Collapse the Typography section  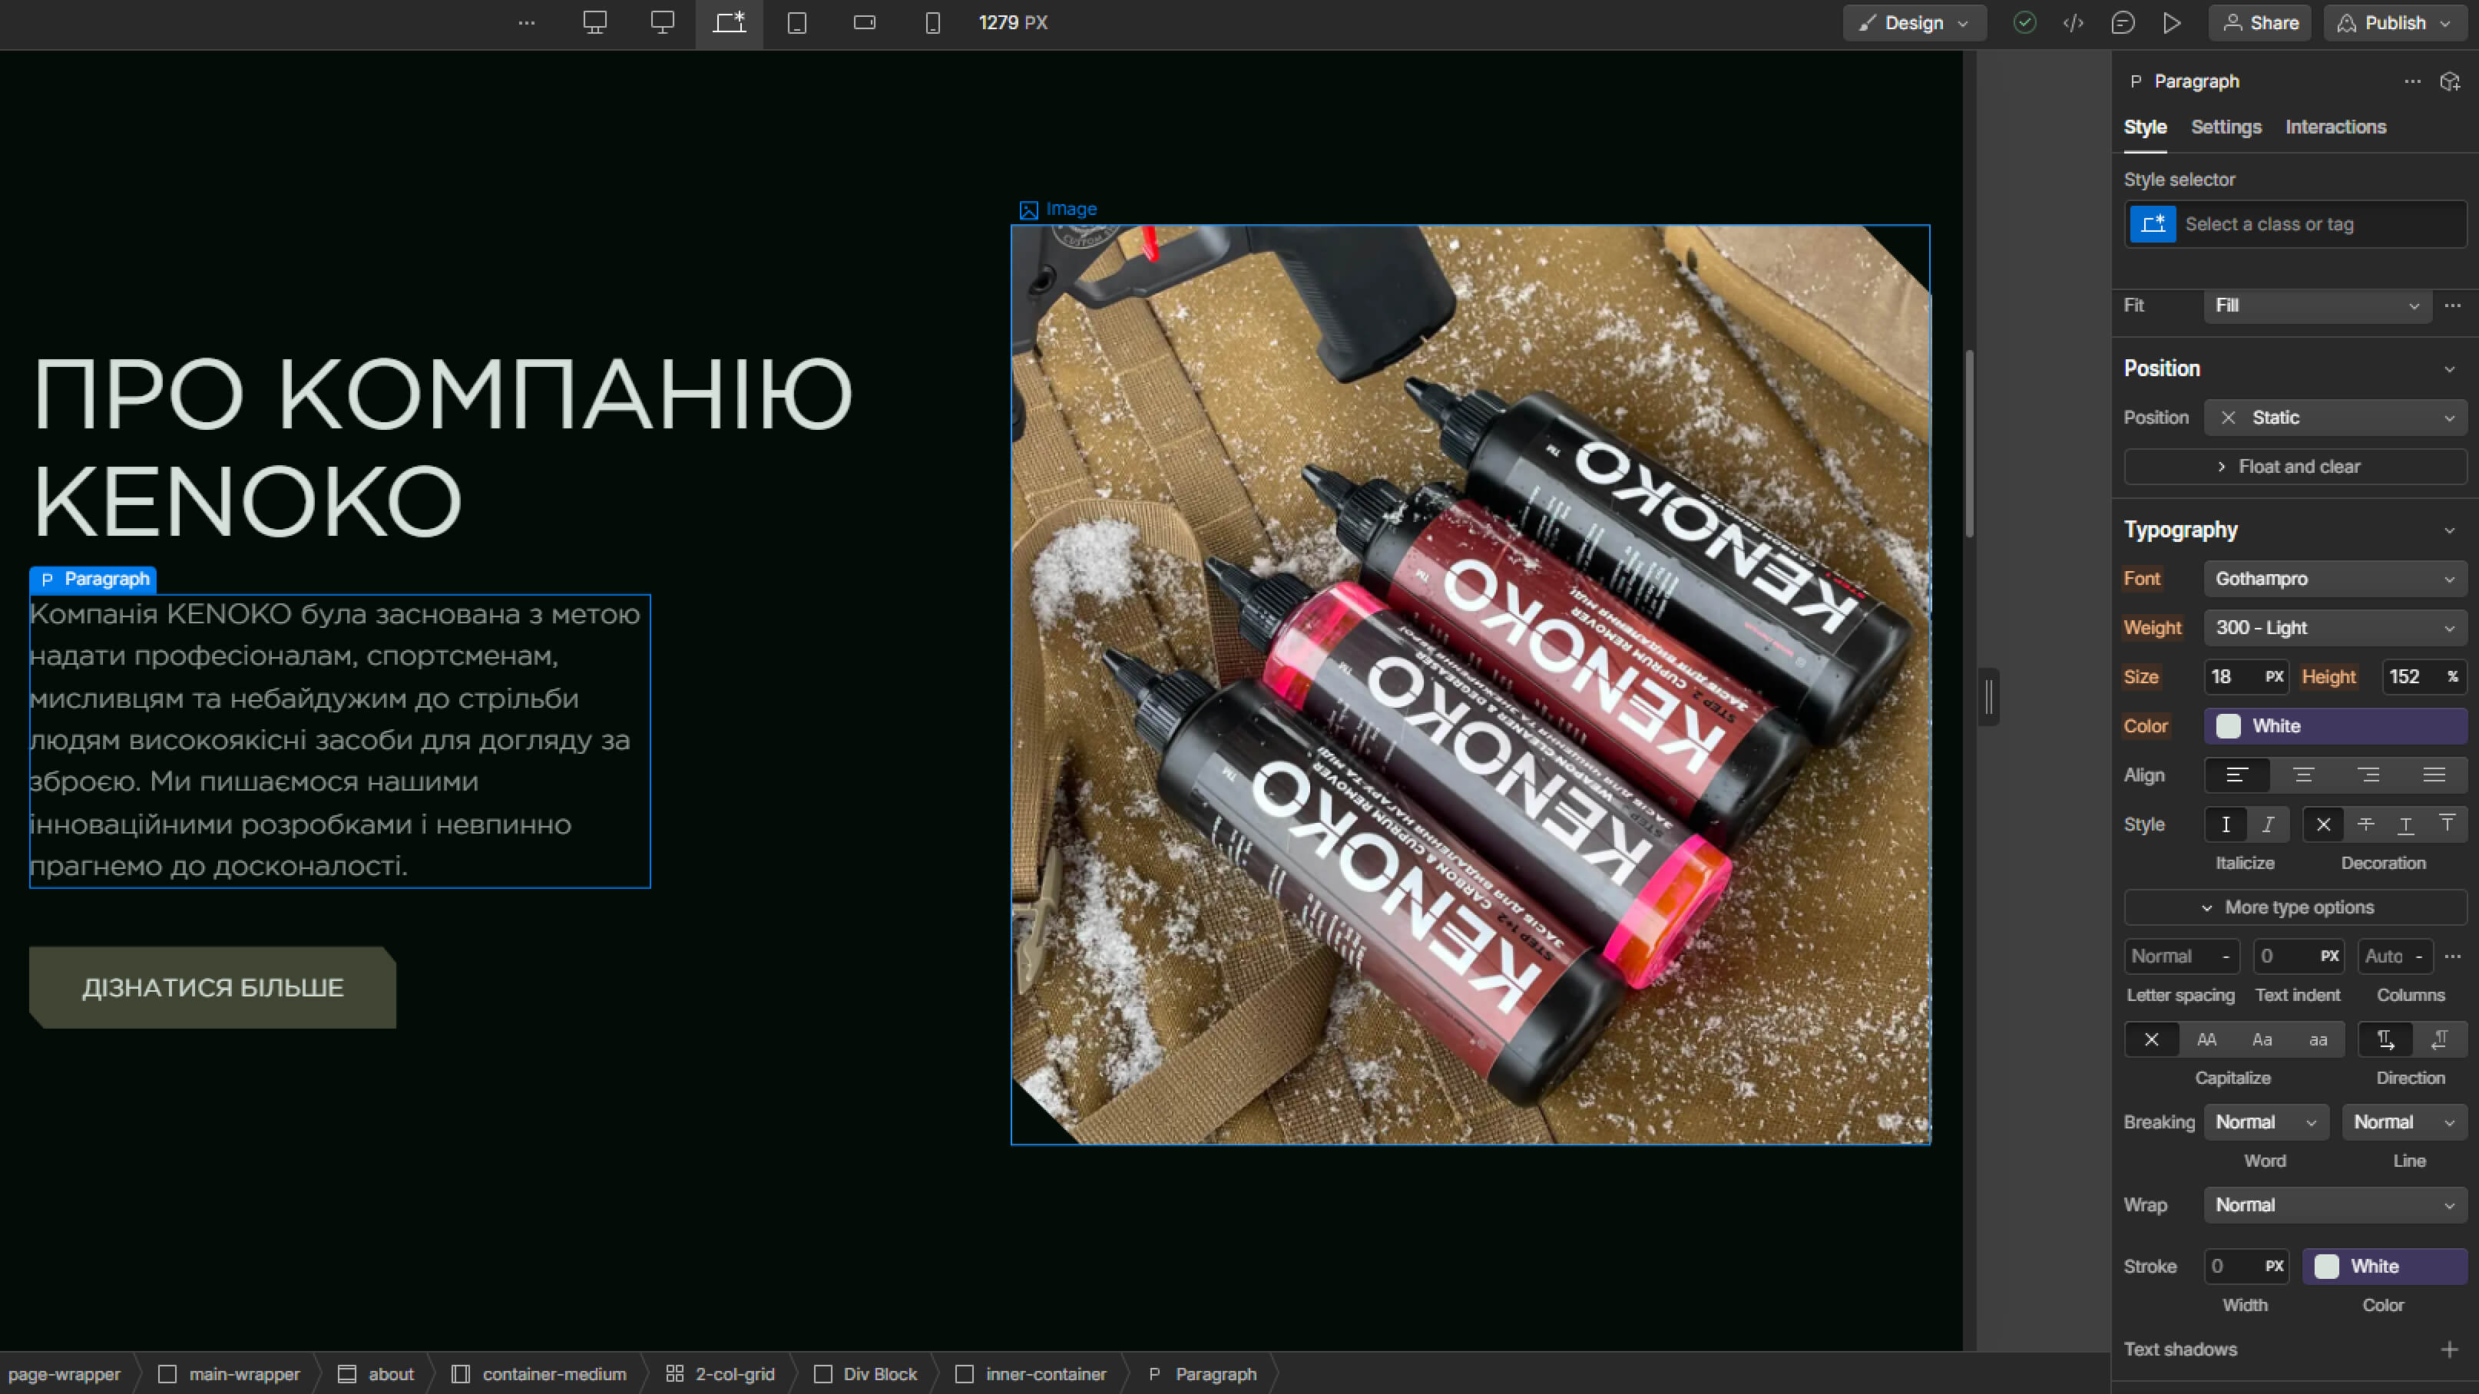[2449, 531]
